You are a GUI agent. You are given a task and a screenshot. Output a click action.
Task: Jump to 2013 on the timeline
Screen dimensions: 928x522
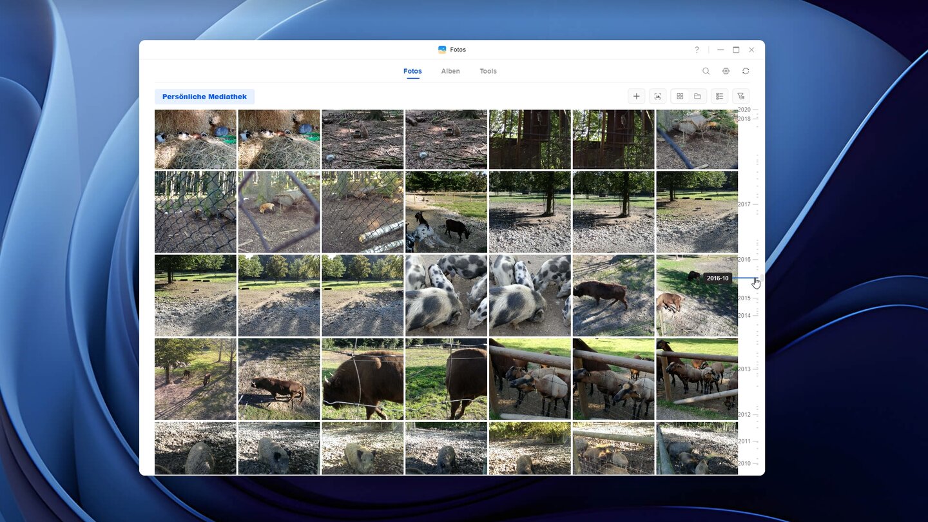point(744,369)
